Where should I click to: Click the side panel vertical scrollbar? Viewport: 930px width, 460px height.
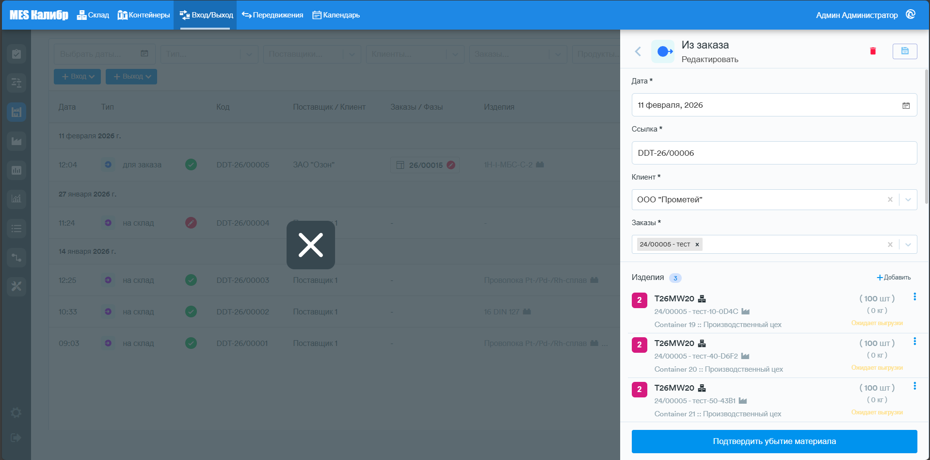pyautogui.click(x=927, y=136)
